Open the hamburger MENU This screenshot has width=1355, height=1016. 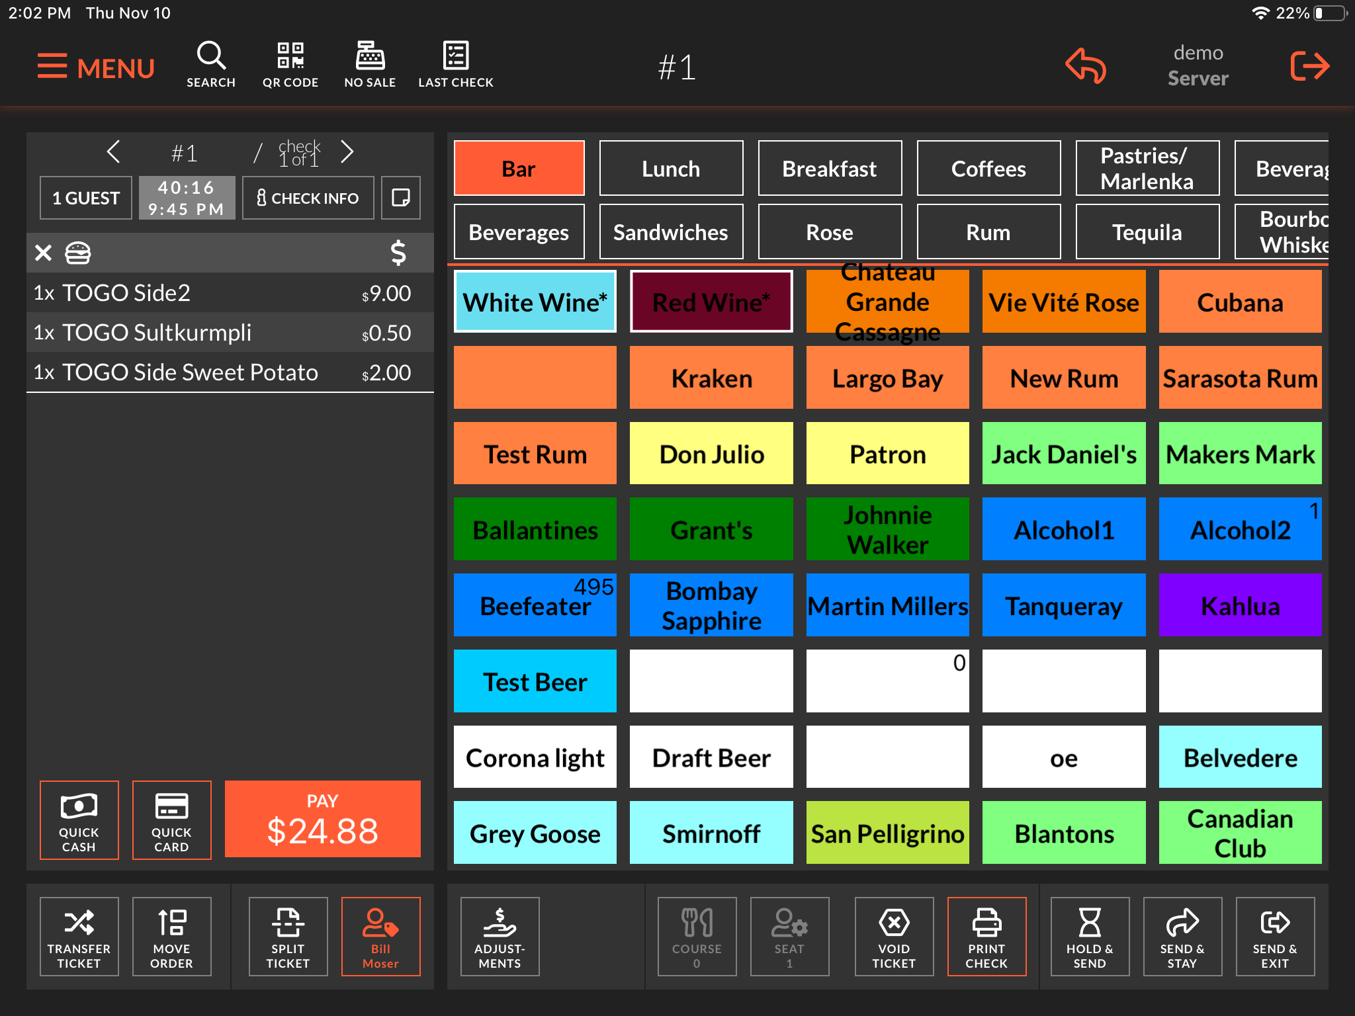pos(96,67)
